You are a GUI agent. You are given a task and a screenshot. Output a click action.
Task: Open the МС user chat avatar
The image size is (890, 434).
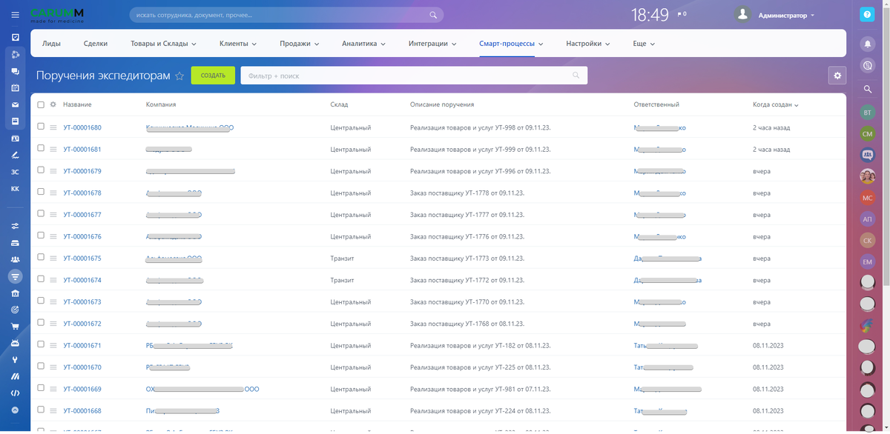coord(868,198)
